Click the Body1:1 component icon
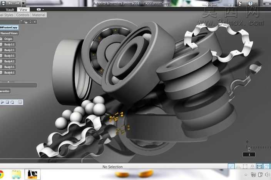Image resolution: width=271 pixels, height=180 pixels. pyautogui.click(x=1, y=45)
